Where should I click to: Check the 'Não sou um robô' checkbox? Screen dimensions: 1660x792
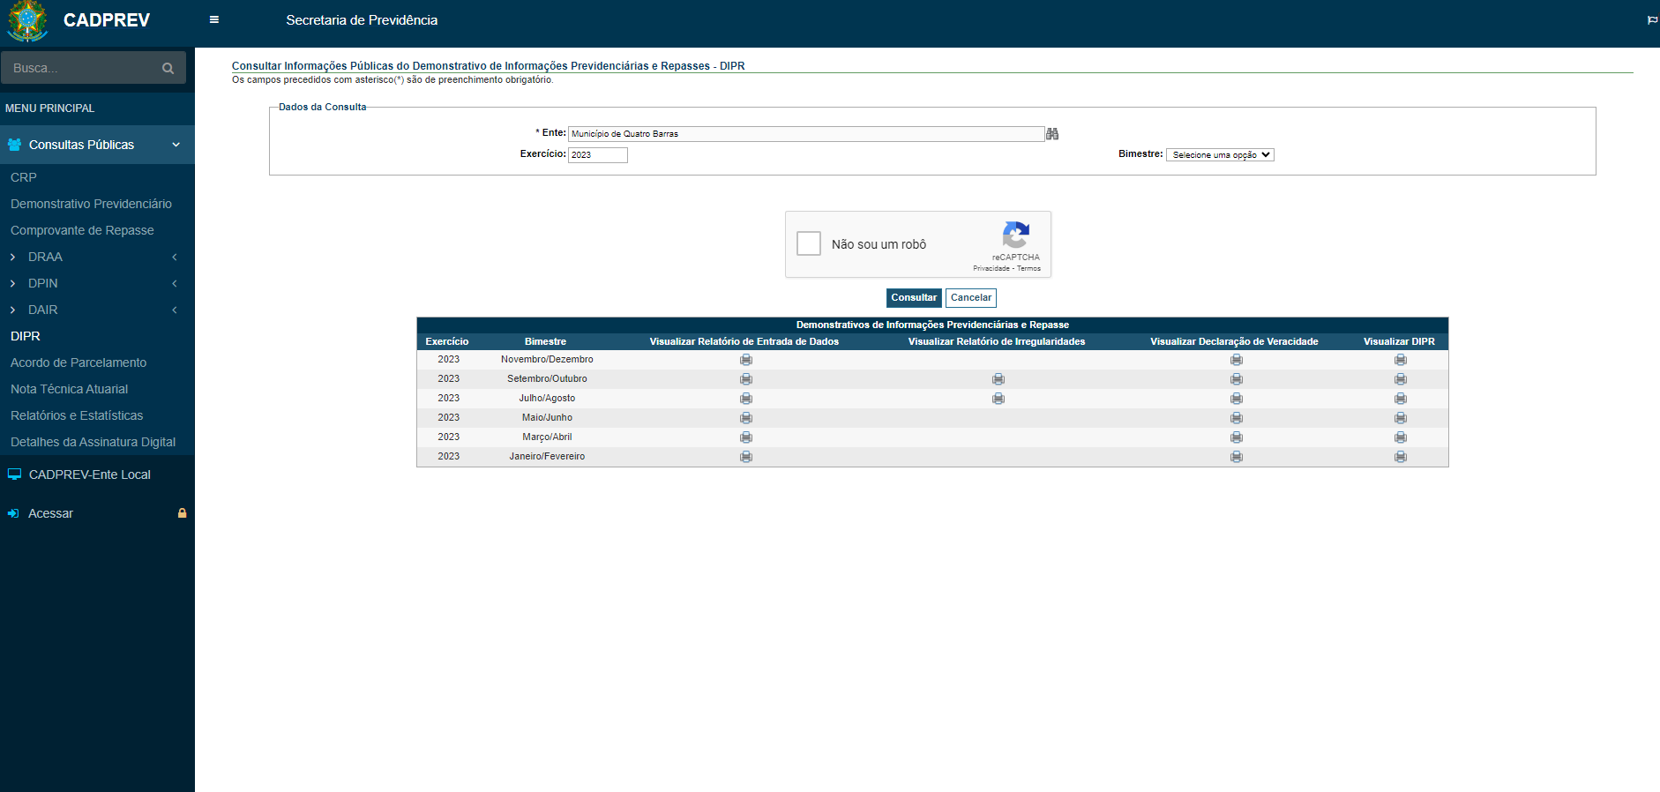[808, 243]
